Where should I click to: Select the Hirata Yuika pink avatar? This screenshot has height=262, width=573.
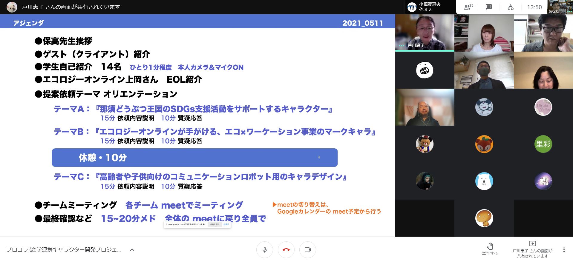pyautogui.click(x=543, y=107)
